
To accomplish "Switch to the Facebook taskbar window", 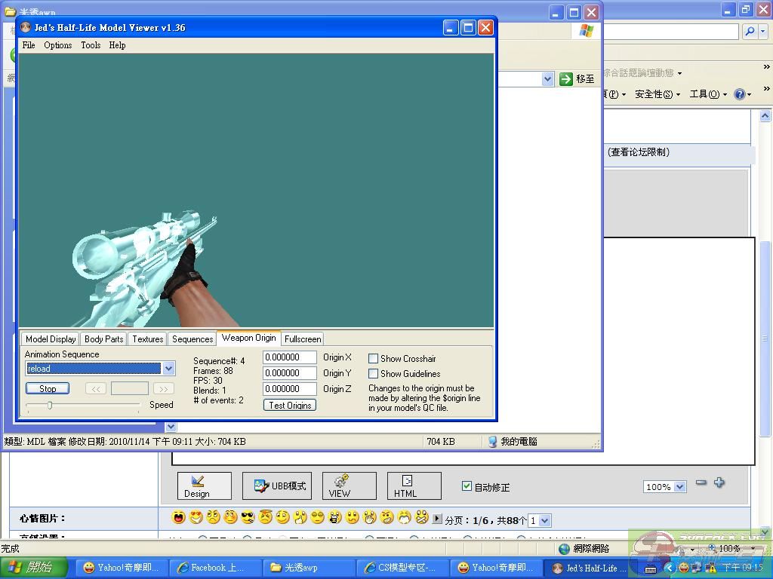I will 215,568.
